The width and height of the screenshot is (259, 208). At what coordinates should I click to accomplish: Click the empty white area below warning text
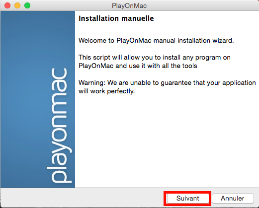(x=167, y=140)
